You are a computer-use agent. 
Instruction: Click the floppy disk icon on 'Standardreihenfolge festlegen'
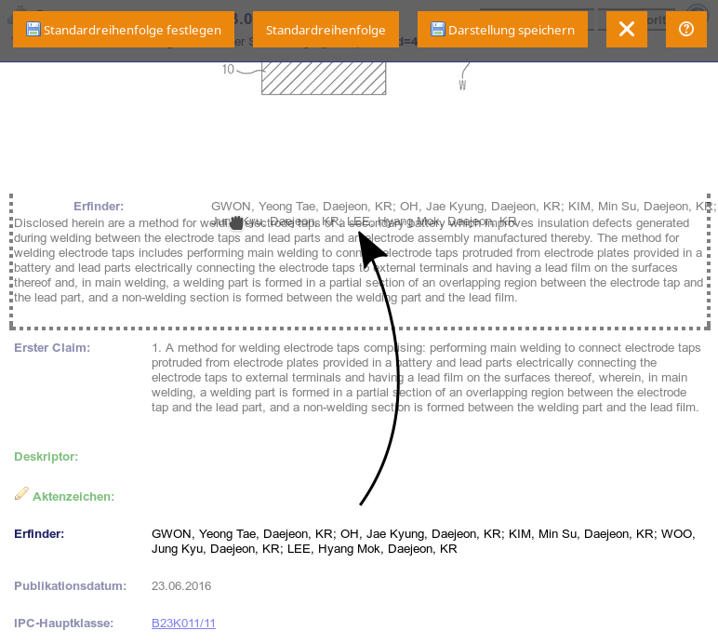[33, 30]
